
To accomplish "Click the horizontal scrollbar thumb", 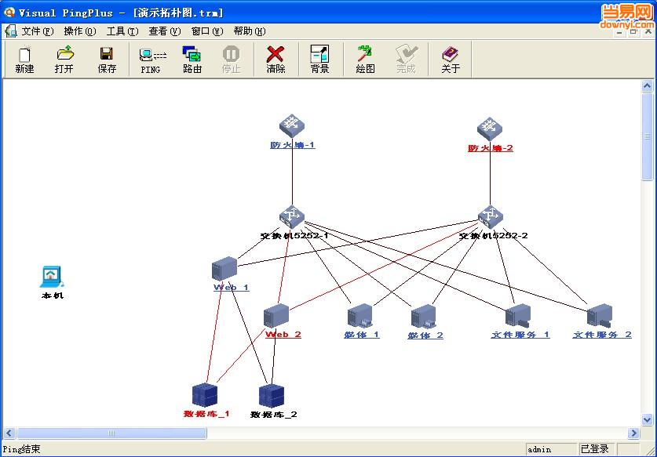I will [111, 433].
